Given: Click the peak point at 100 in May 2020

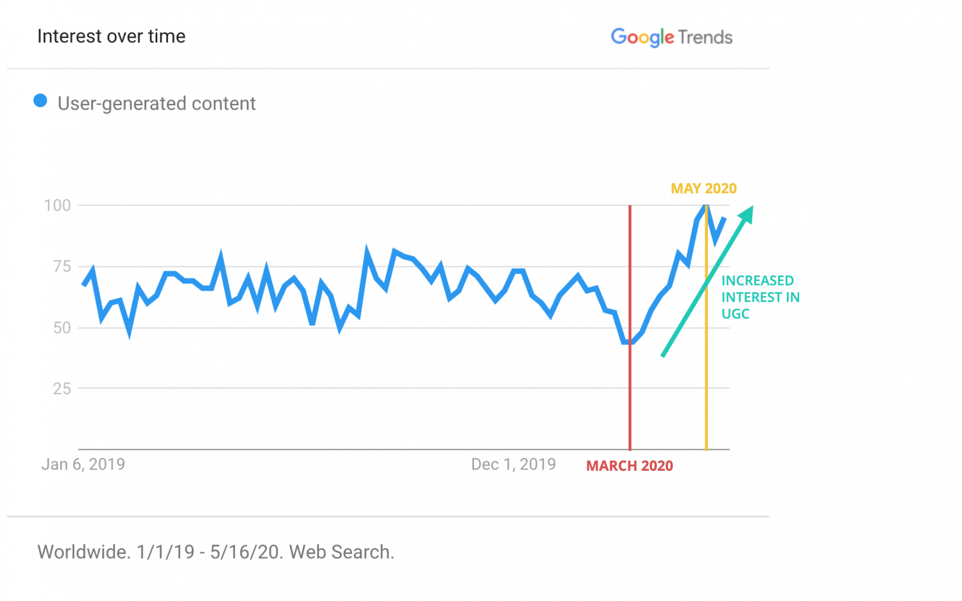Looking at the screenshot, I should [x=706, y=206].
